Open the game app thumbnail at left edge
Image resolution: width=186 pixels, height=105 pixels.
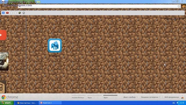pos(4,62)
